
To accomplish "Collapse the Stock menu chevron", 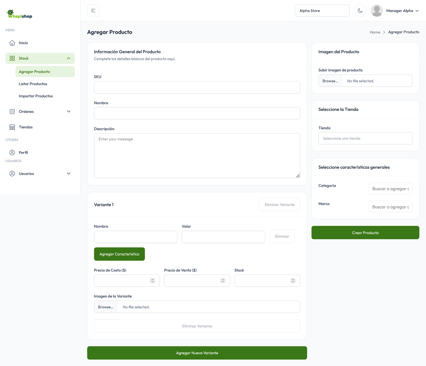I will [x=69, y=58].
